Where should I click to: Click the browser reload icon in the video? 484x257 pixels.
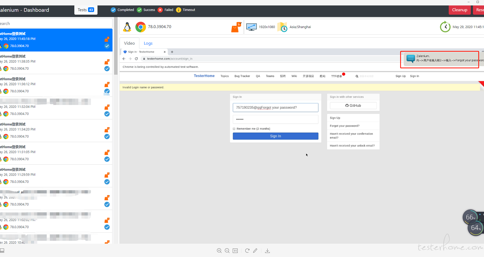coord(136,59)
